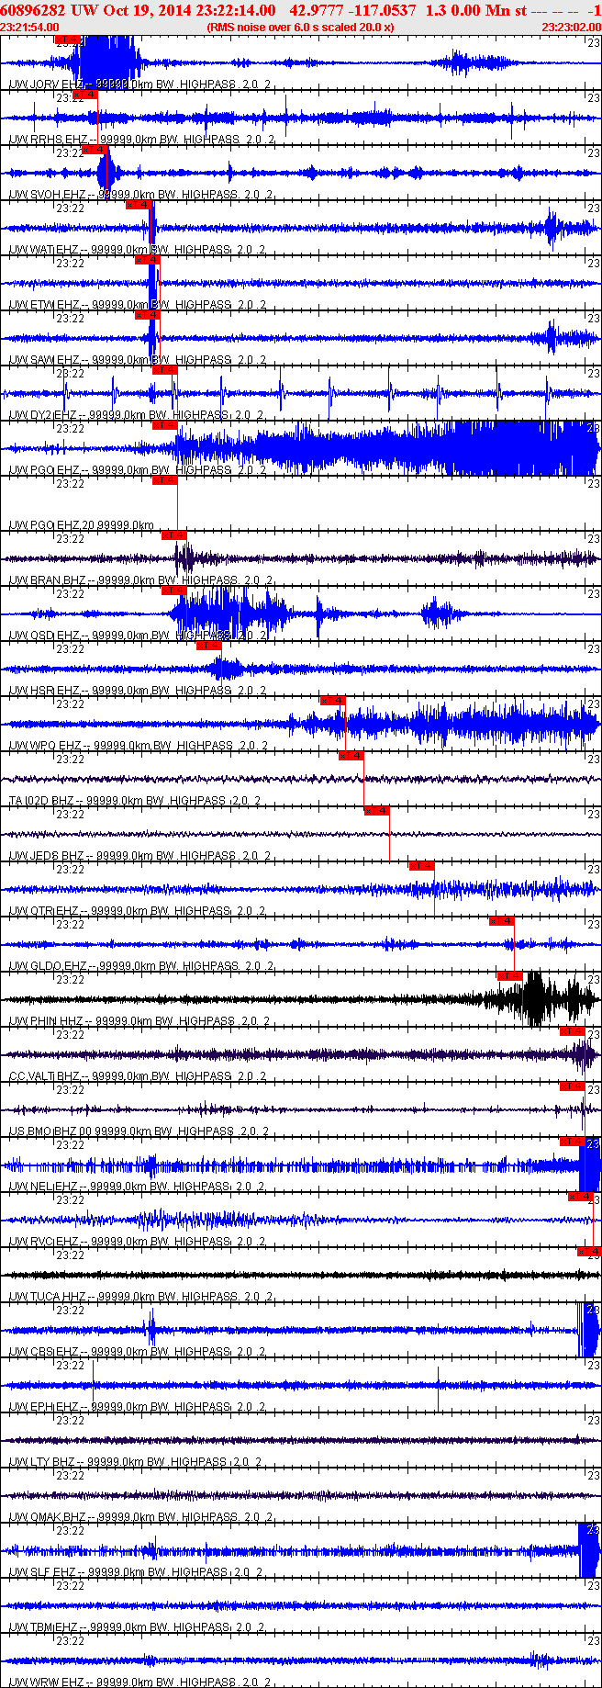Click the red pick flag on BMO trace
This screenshot has height=1688, width=602.
pos(573,1086)
